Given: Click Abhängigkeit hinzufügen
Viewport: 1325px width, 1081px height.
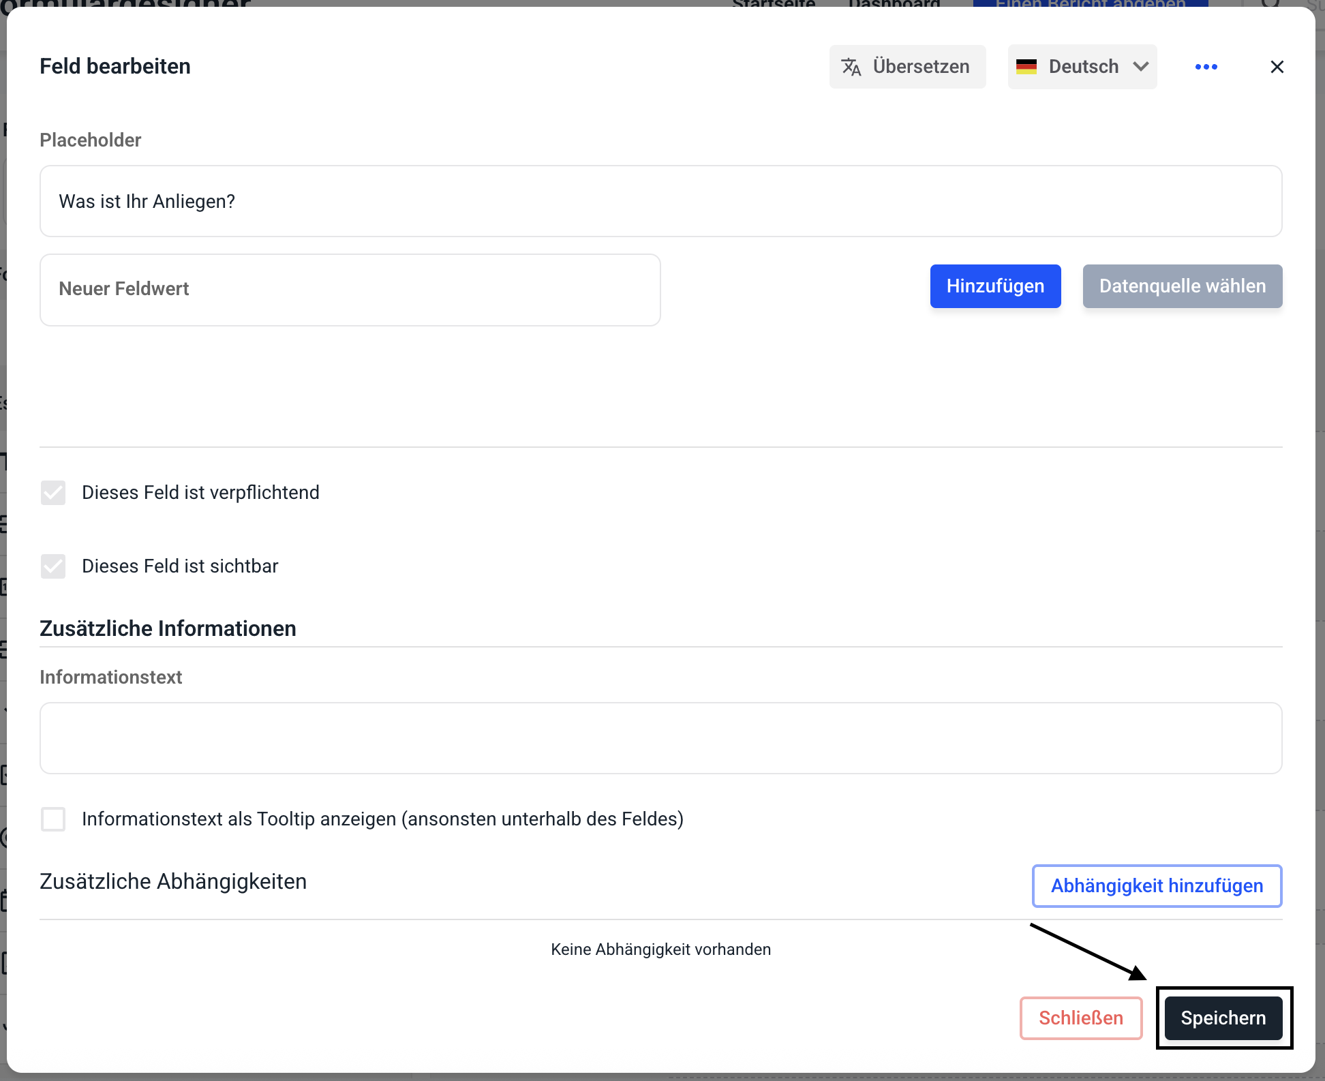Looking at the screenshot, I should click(1157, 886).
